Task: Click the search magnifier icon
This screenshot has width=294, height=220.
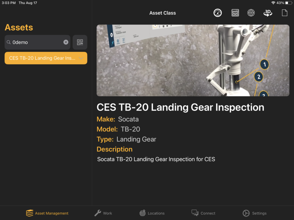Action: [x=9, y=42]
